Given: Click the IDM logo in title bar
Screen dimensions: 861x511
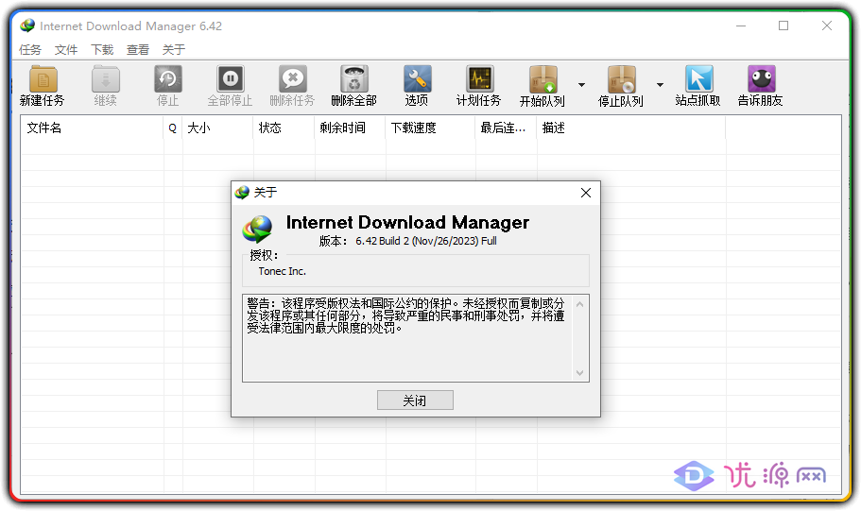Looking at the screenshot, I should tap(27, 26).
